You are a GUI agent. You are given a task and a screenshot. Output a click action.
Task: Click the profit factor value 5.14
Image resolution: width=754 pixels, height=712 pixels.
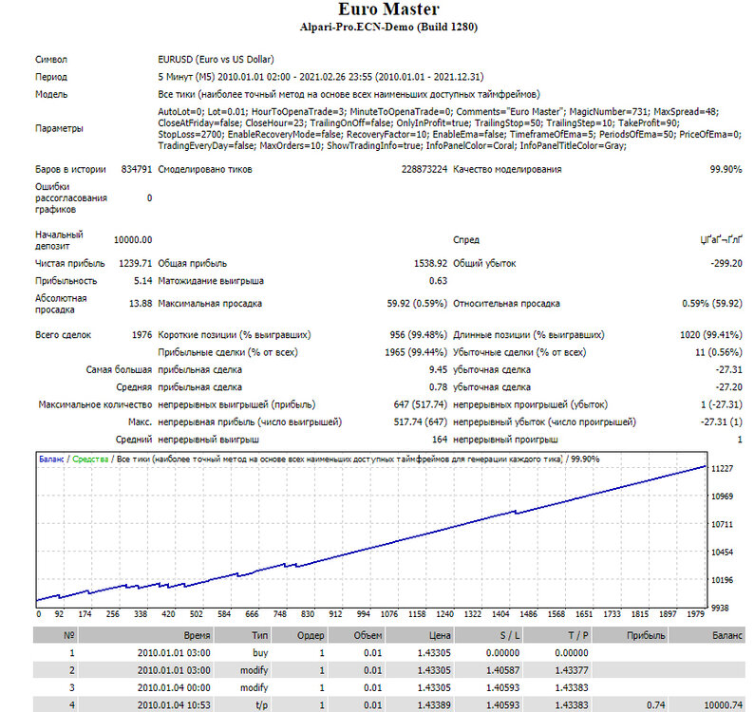tap(142, 281)
